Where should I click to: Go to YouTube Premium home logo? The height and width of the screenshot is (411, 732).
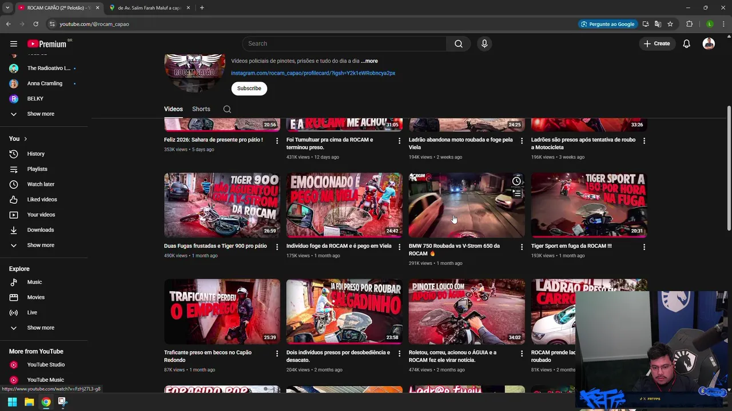pos(48,43)
